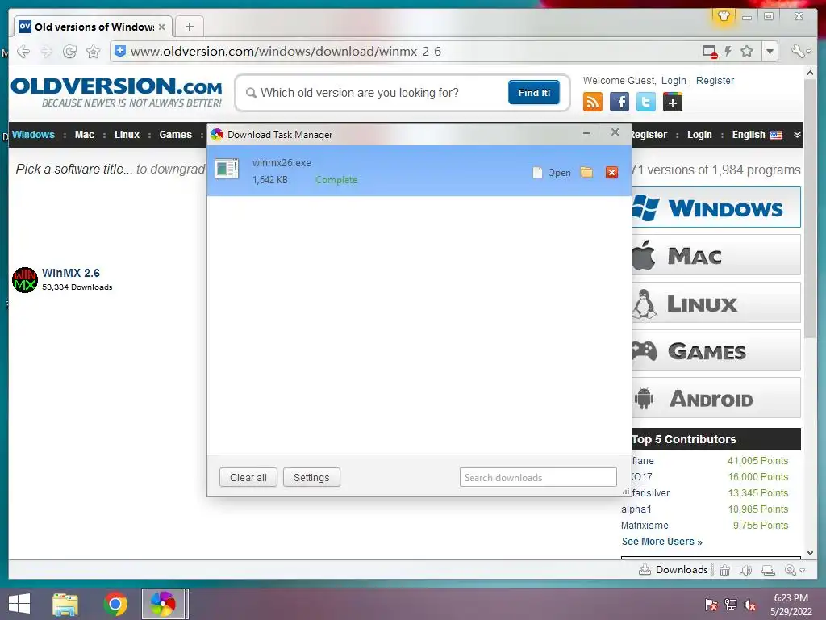Screen dimensions: 826x620
Task: Open File Explorer from the taskbar
Action: [65, 604]
